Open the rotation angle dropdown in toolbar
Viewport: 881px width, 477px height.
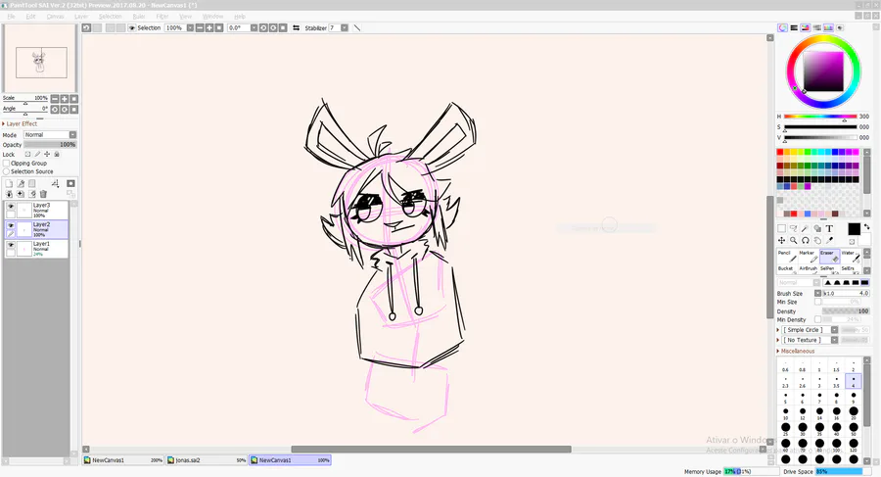click(254, 27)
